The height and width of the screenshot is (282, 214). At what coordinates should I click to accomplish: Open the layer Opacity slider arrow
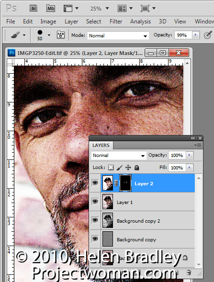click(x=190, y=155)
